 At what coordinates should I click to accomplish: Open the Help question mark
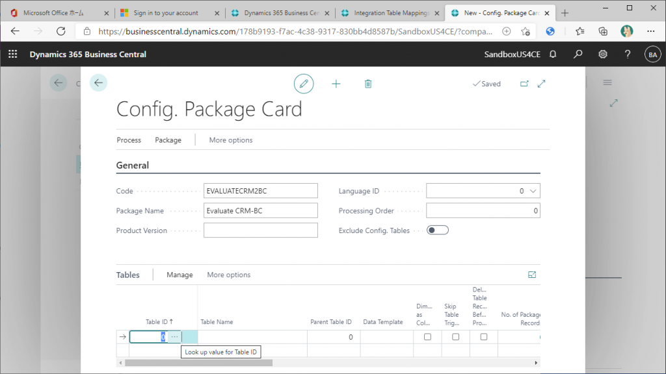(x=628, y=55)
